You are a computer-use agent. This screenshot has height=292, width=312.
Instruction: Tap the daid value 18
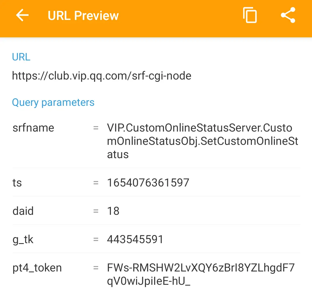[113, 211]
